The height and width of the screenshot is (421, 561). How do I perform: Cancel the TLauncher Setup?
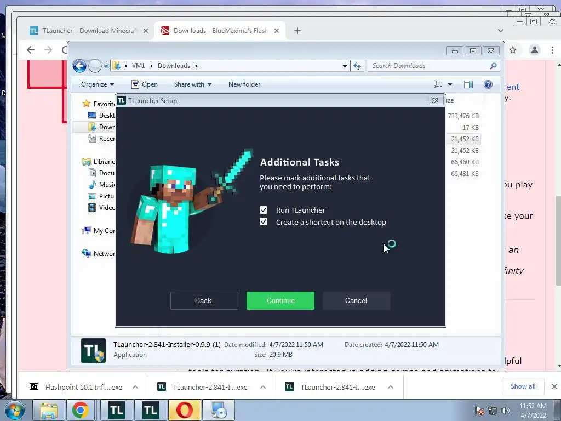(x=356, y=301)
